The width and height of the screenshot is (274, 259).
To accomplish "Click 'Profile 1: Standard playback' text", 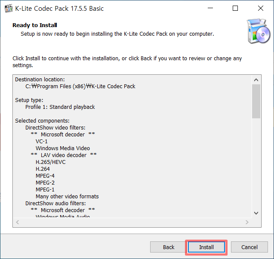I will [x=60, y=107].
